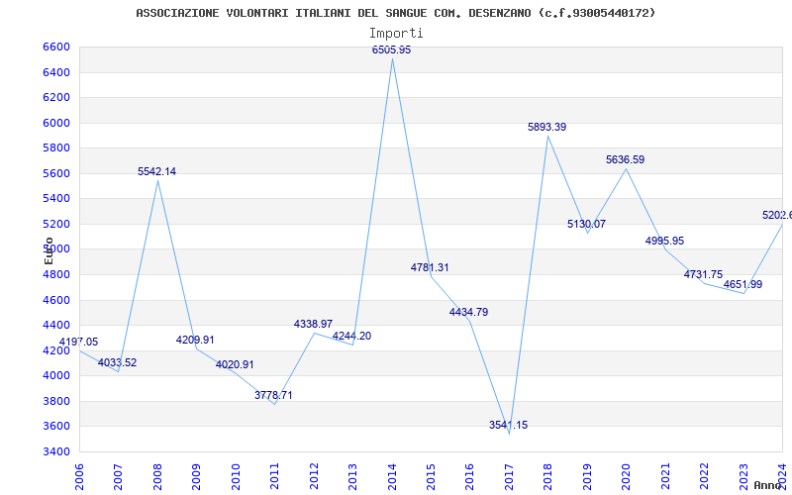
Task: Click the x-axis year 2022
Action: coord(705,477)
